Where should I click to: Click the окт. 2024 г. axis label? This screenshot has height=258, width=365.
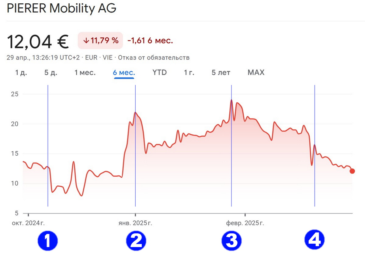pyautogui.click(x=28, y=223)
